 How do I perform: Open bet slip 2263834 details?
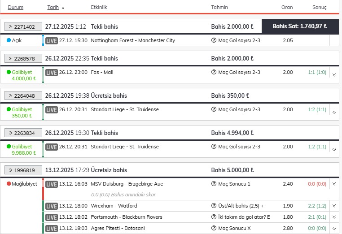click(x=23, y=133)
